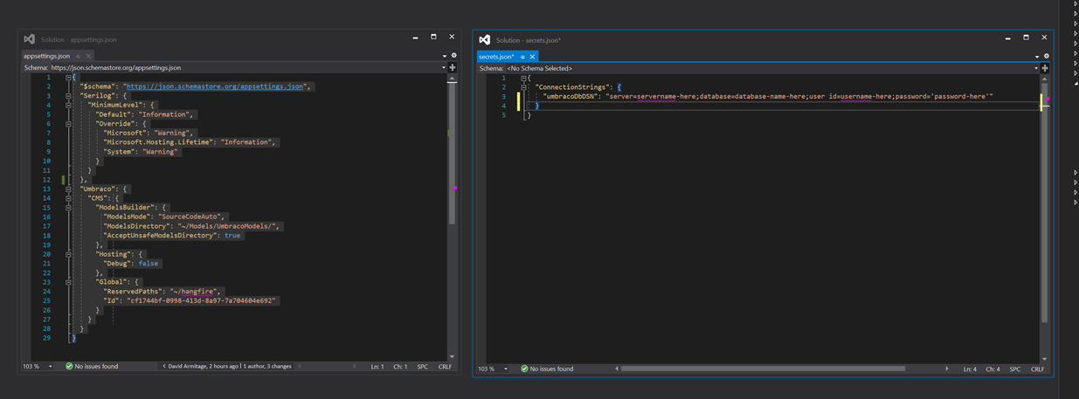1079x399 pixels.
Task: Close the secrets.json* tab
Action: tap(533, 57)
